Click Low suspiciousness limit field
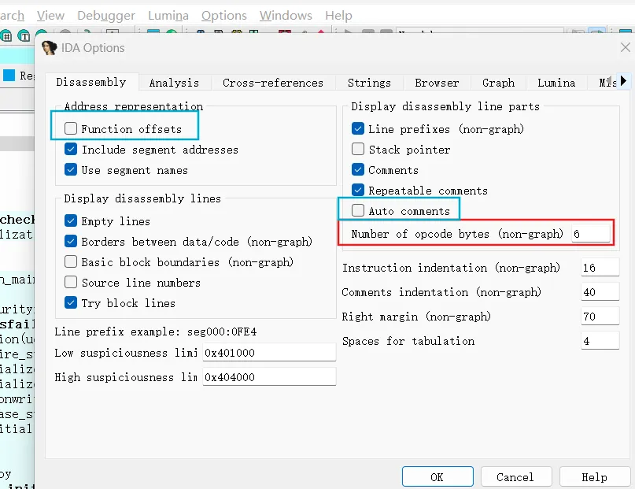The height and width of the screenshot is (489, 635). (269, 353)
